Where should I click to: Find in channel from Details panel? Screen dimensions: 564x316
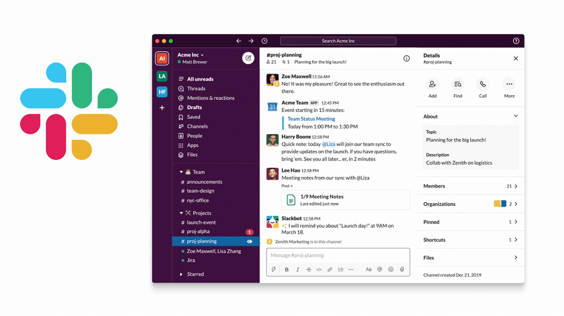pyautogui.click(x=458, y=88)
